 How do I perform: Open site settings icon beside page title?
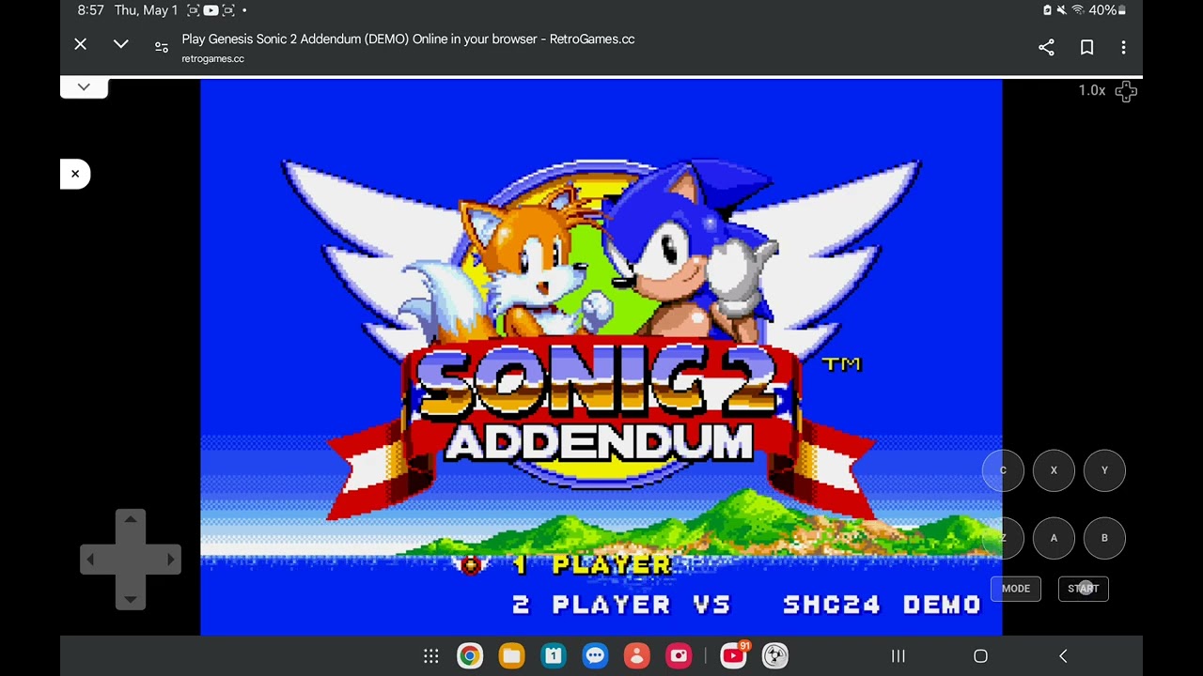(x=162, y=46)
